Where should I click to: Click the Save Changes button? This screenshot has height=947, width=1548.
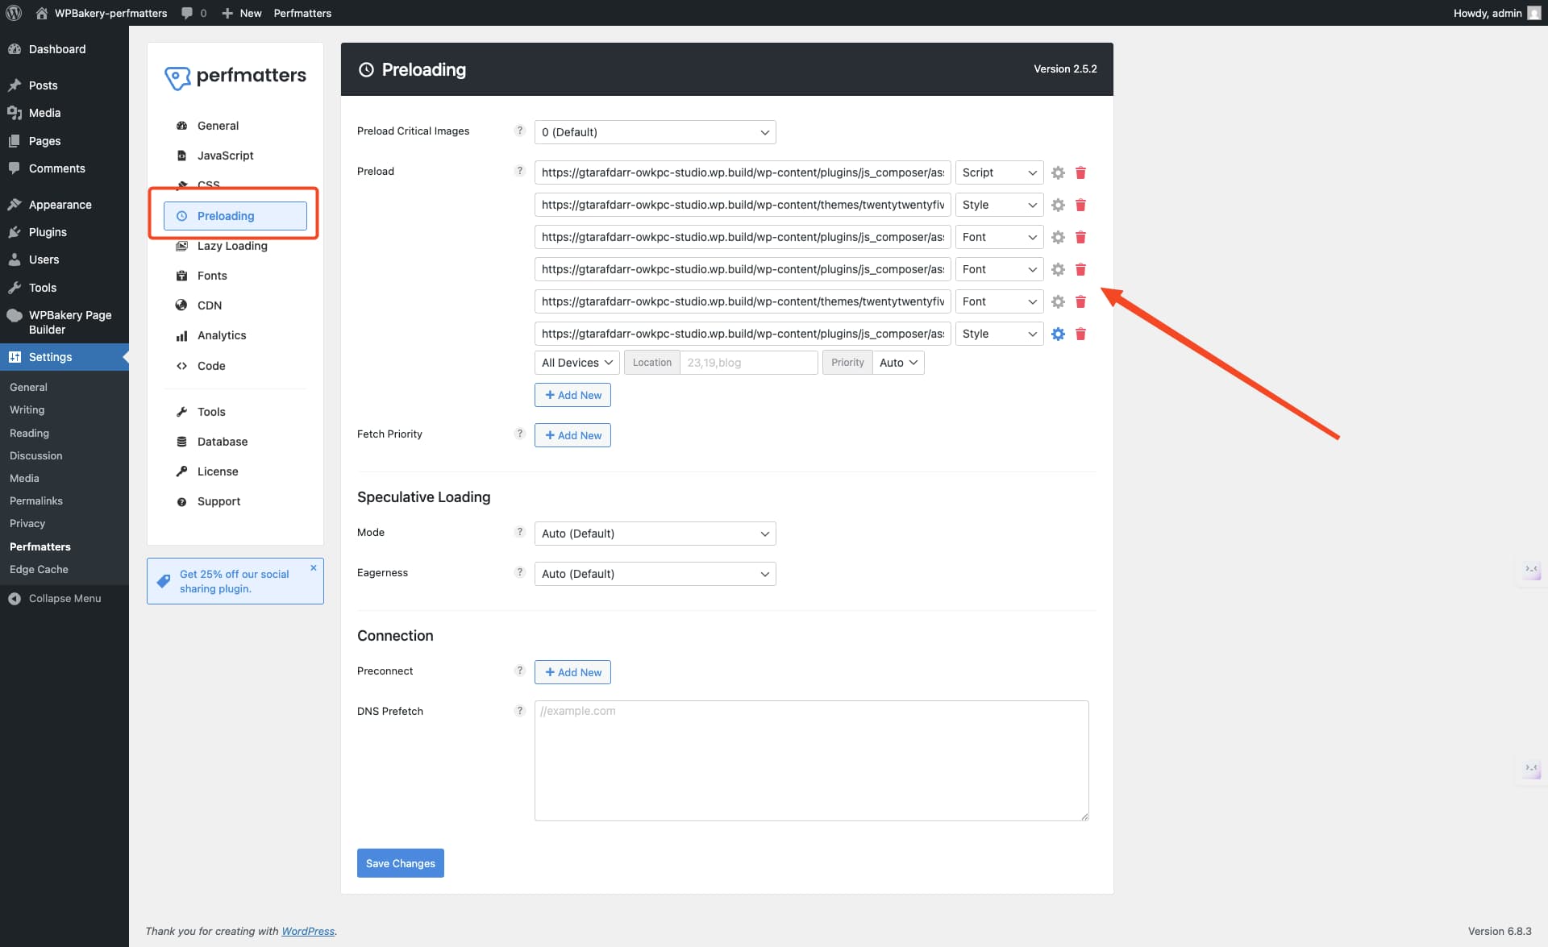(x=400, y=862)
